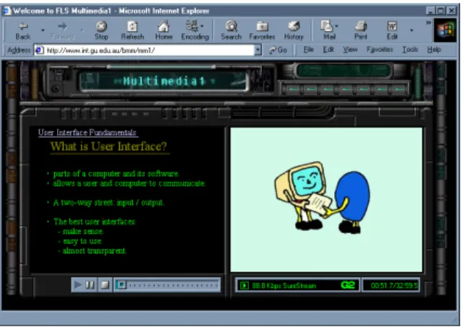Click the Back arrow button
462x327 pixels.
click(x=23, y=27)
